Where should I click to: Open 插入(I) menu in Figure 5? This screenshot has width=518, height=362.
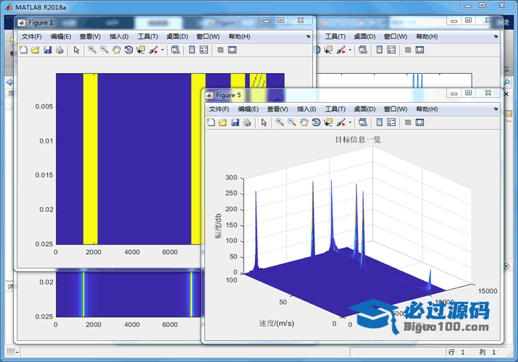(308, 109)
